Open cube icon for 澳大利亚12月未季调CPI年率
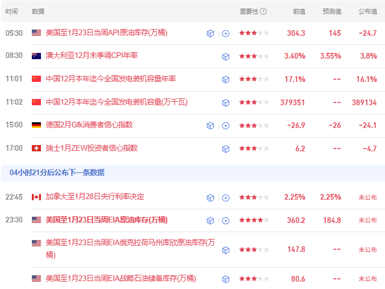This screenshot has height=289, width=385. click(x=226, y=57)
